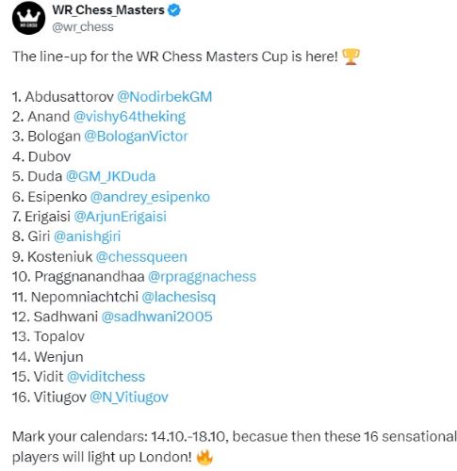Screen dimensions: 457x471
Task: Click the tweet text mentioning London
Action: [x=234, y=447]
